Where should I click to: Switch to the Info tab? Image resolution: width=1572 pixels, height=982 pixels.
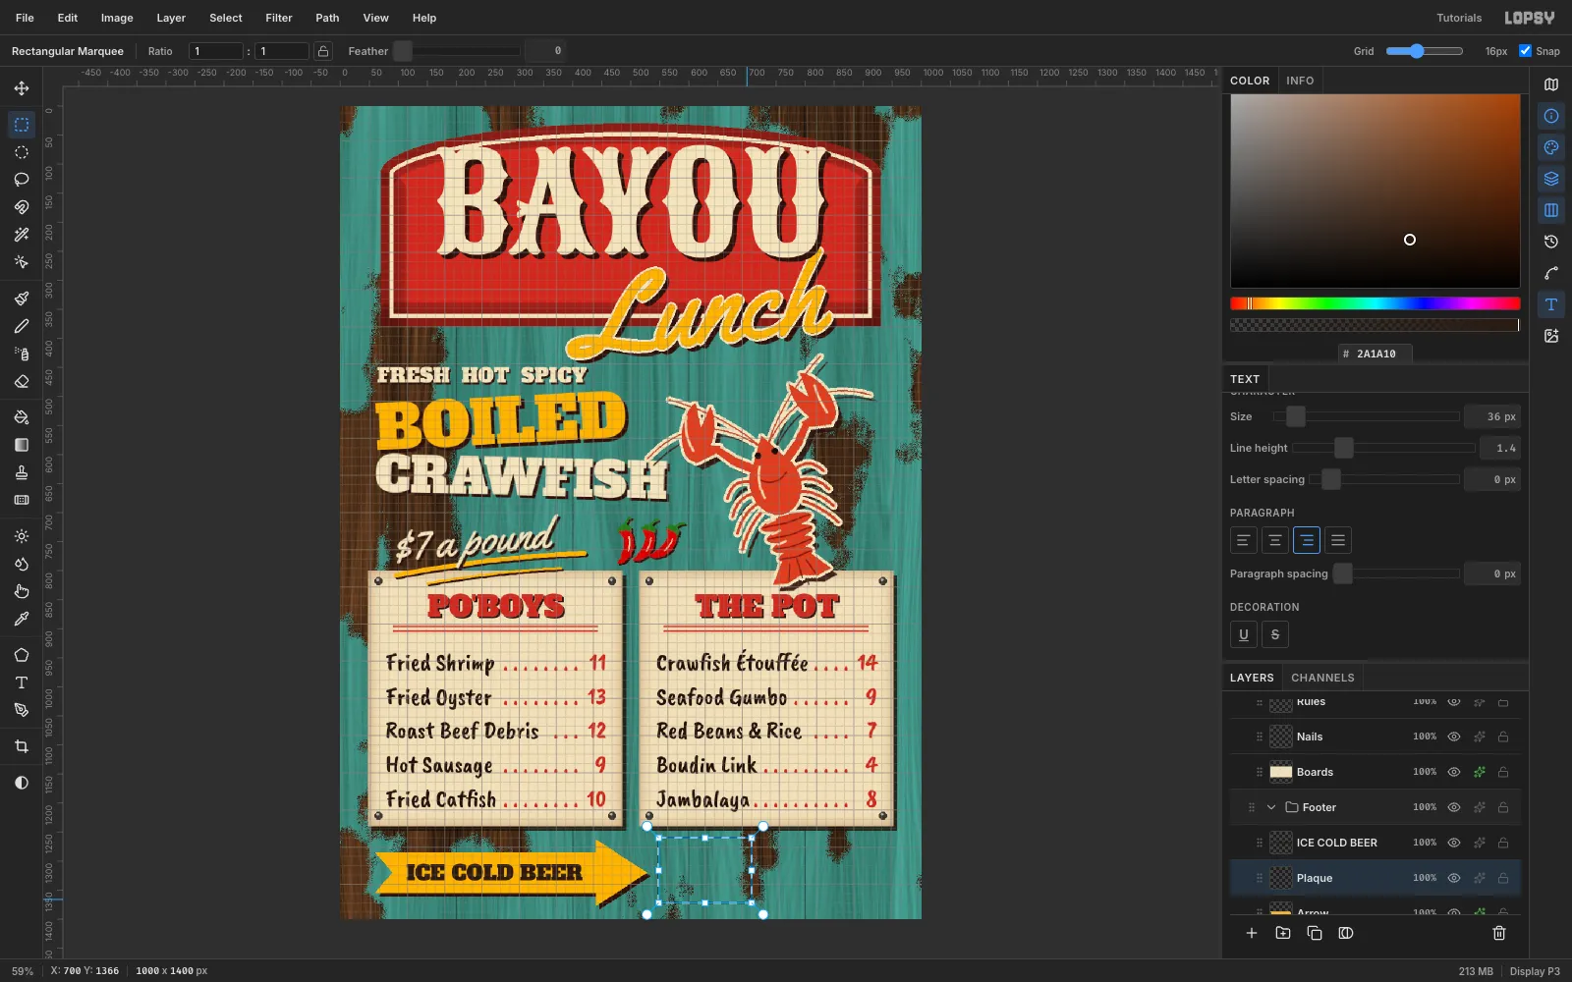(1300, 81)
